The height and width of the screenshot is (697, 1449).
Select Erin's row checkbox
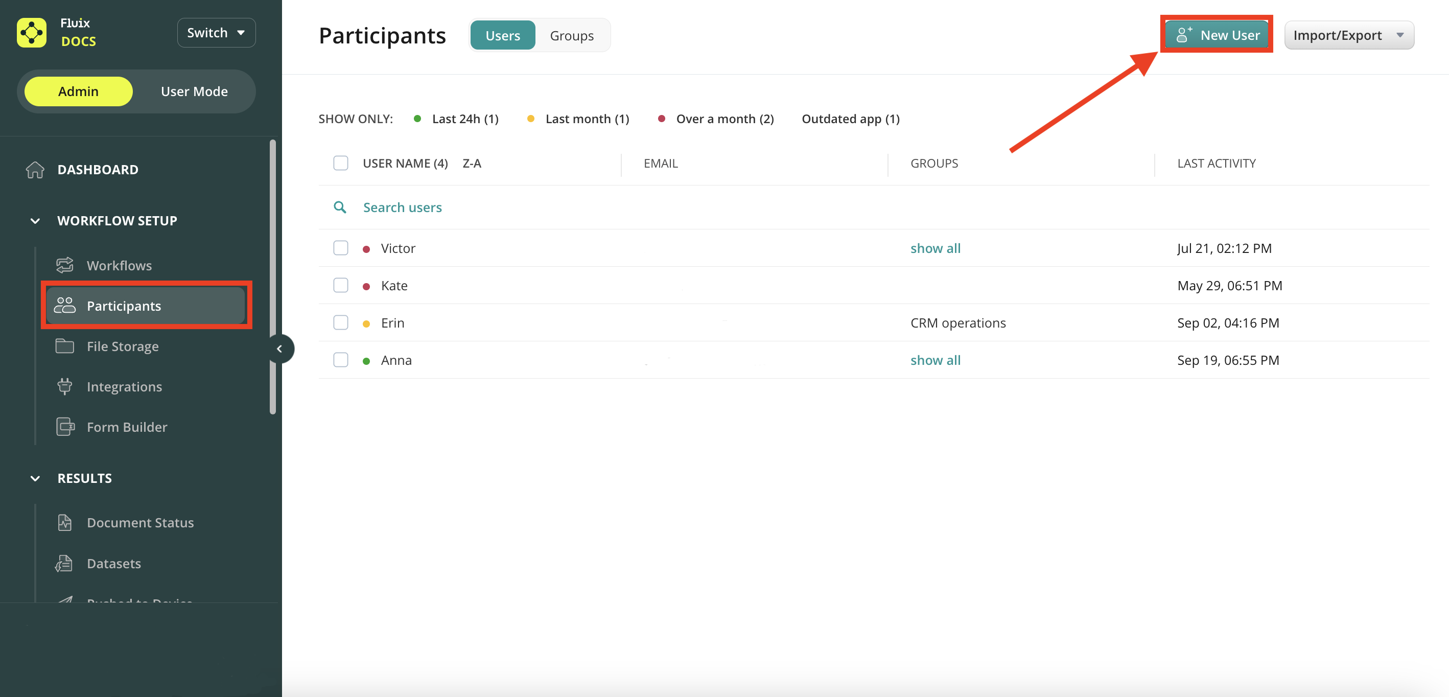tap(341, 323)
